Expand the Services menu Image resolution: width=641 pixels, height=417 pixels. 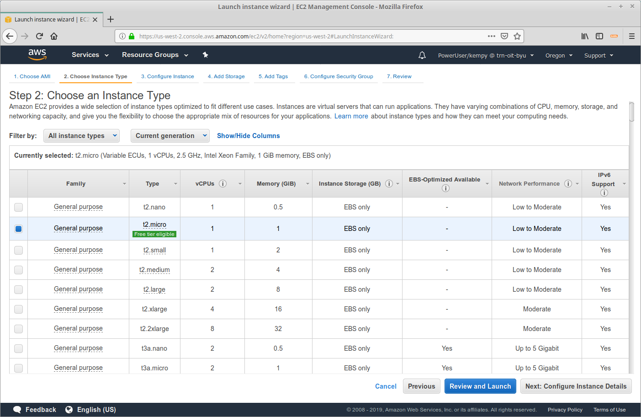90,55
